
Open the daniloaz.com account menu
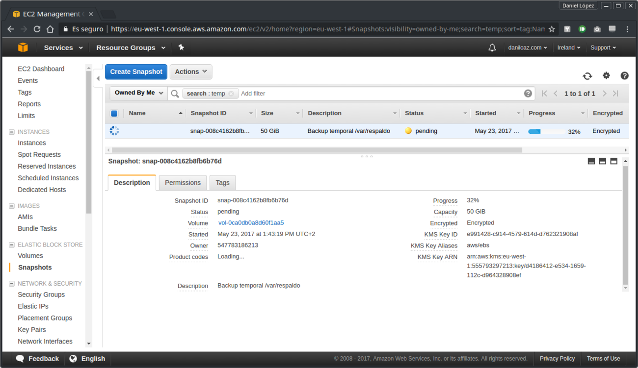click(x=528, y=48)
